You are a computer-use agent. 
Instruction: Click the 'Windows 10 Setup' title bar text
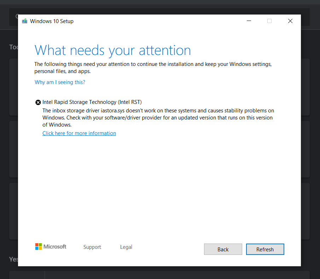coord(52,21)
